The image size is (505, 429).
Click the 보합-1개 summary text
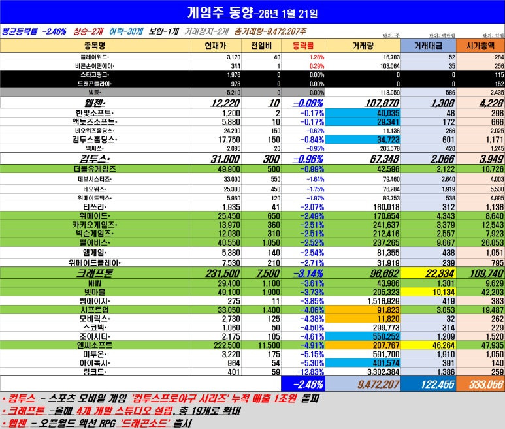163,31
